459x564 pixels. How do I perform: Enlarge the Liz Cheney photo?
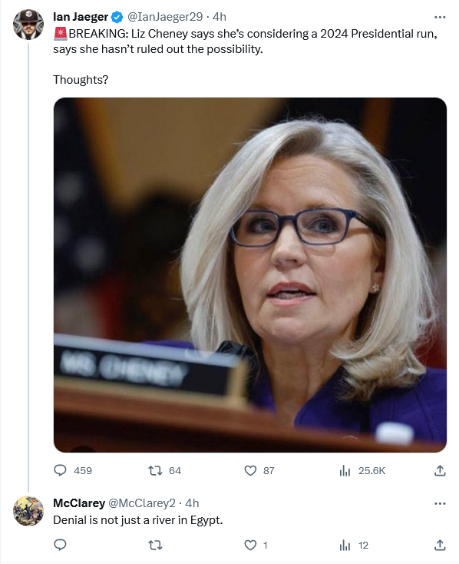point(250,275)
